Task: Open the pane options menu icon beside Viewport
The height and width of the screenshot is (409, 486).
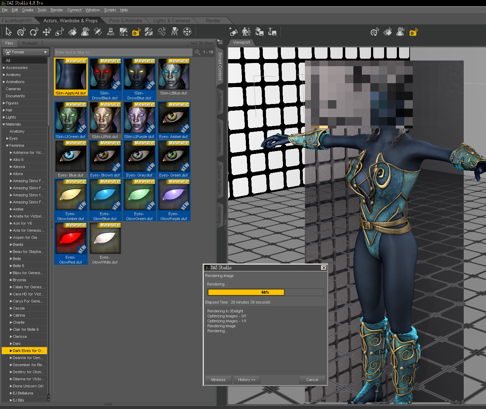Action: pos(220,42)
